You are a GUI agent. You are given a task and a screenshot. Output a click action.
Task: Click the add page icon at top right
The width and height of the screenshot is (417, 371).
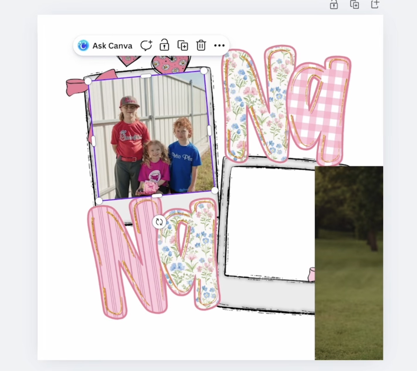375,5
